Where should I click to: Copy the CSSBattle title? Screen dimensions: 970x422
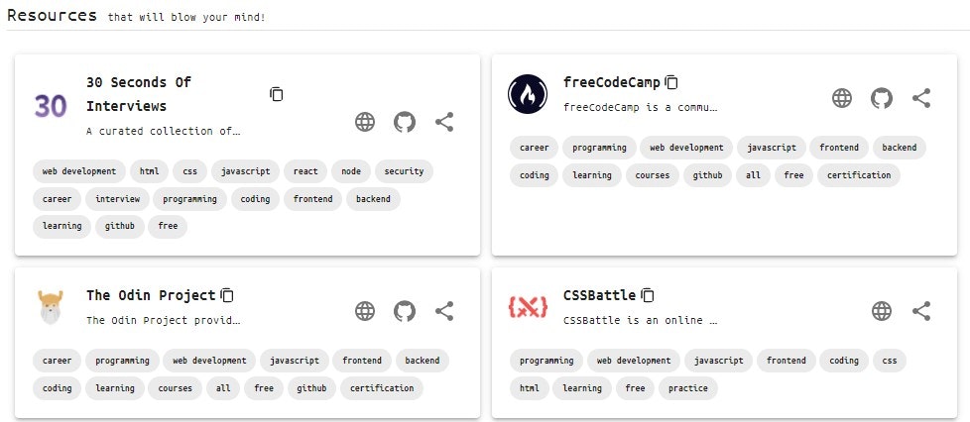[x=647, y=295]
